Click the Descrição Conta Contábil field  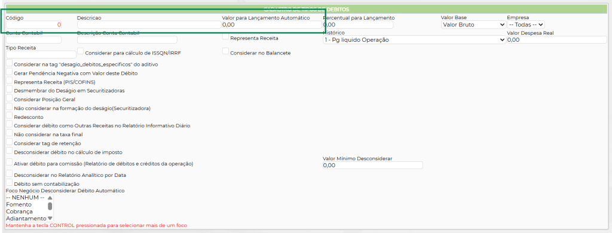(x=127, y=40)
